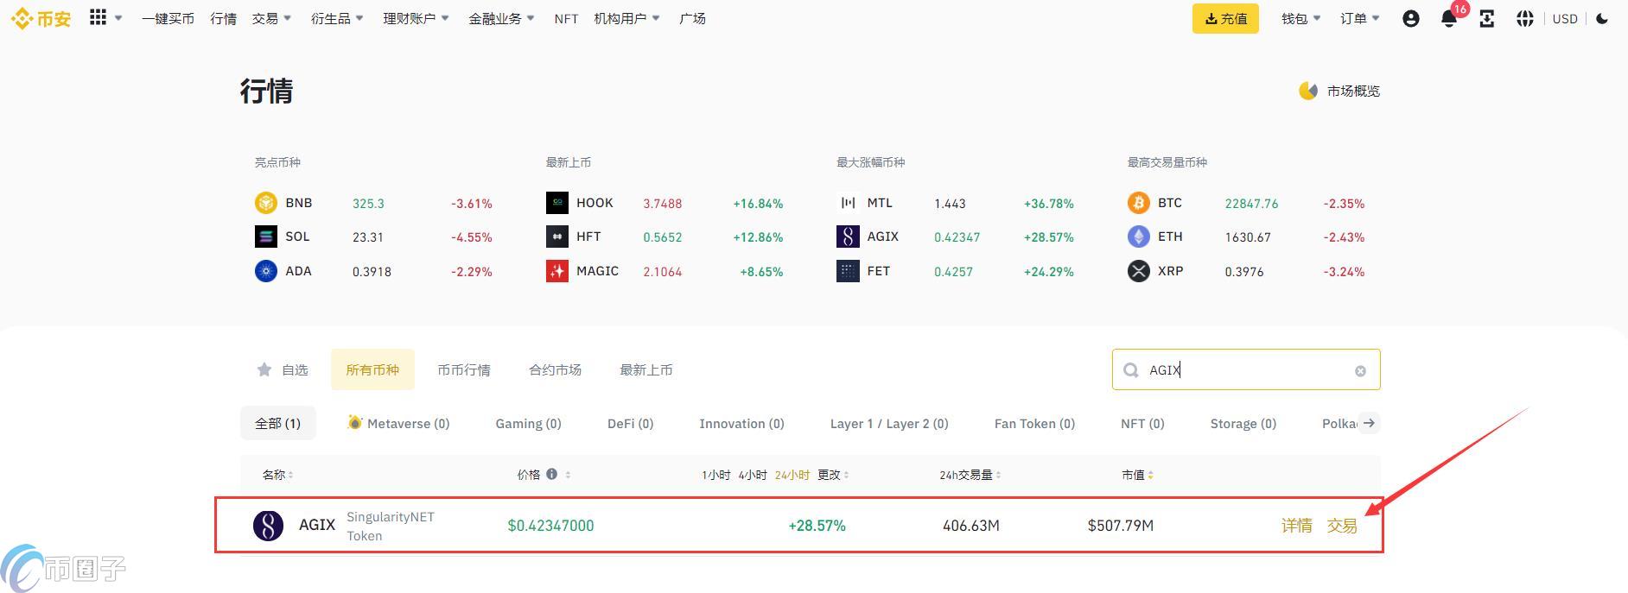Image resolution: width=1628 pixels, height=593 pixels.
Task: Select the 4小时 change interval
Action: pos(752,475)
